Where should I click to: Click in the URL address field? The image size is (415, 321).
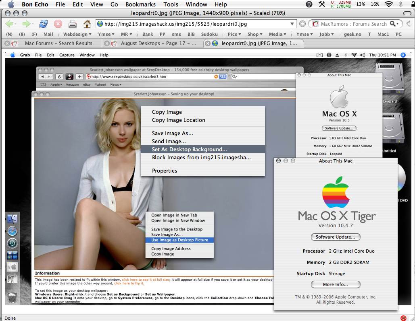click(x=196, y=24)
